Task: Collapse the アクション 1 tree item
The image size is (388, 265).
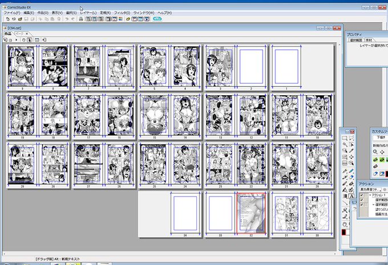Action: (x=370, y=195)
